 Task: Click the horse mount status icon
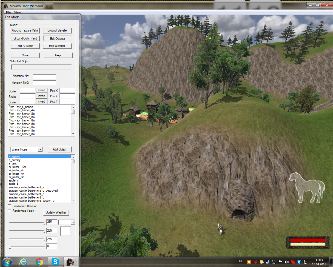coord(307,187)
